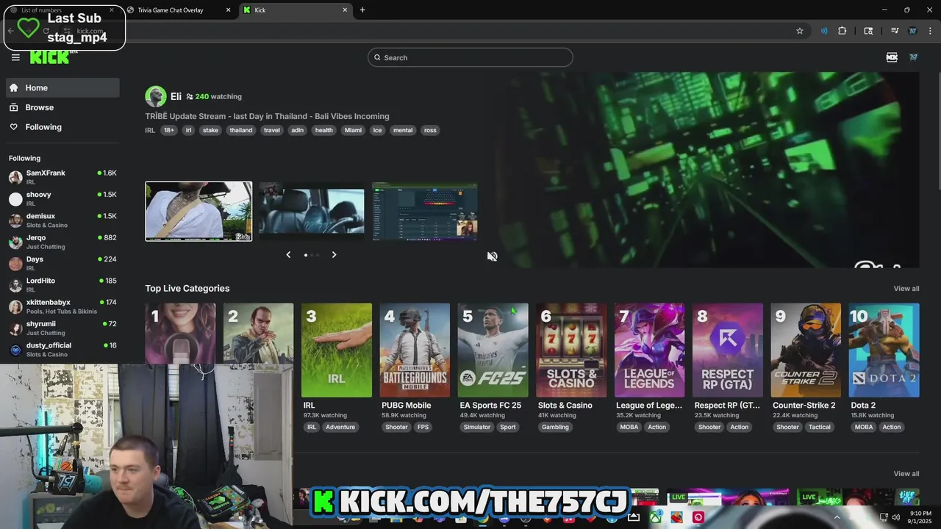Click the Search input field
This screenshot has height=529, width=941.
(x=470, y=57)
